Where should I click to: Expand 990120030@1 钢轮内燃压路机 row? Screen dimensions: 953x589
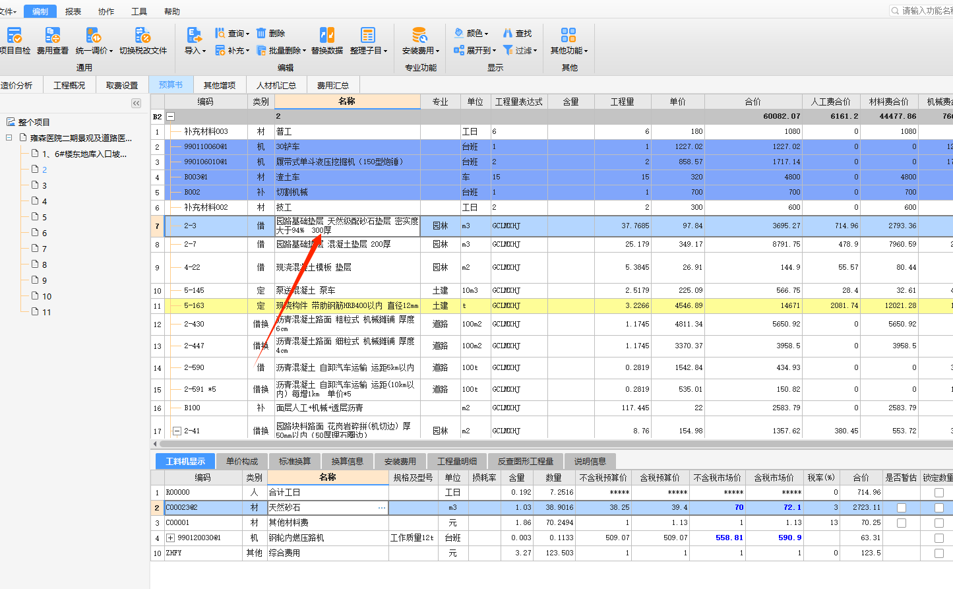pos(171,538)
